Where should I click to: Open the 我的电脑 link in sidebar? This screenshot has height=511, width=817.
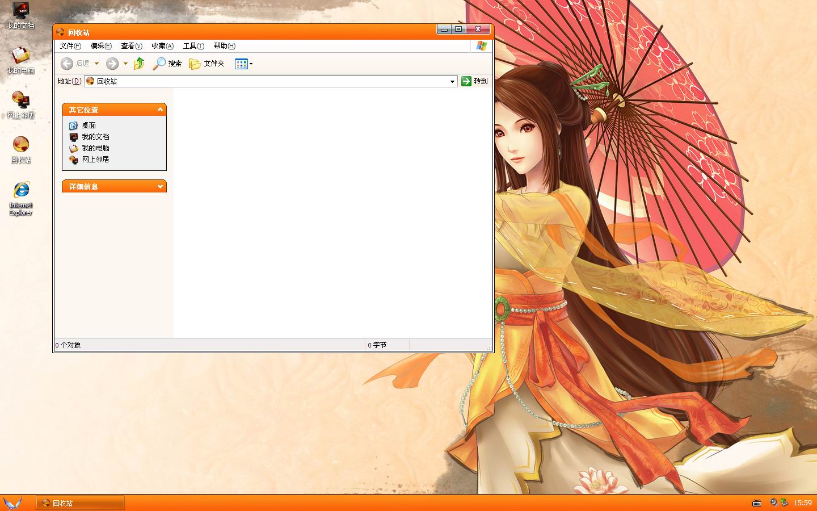(x=95, y=148)
